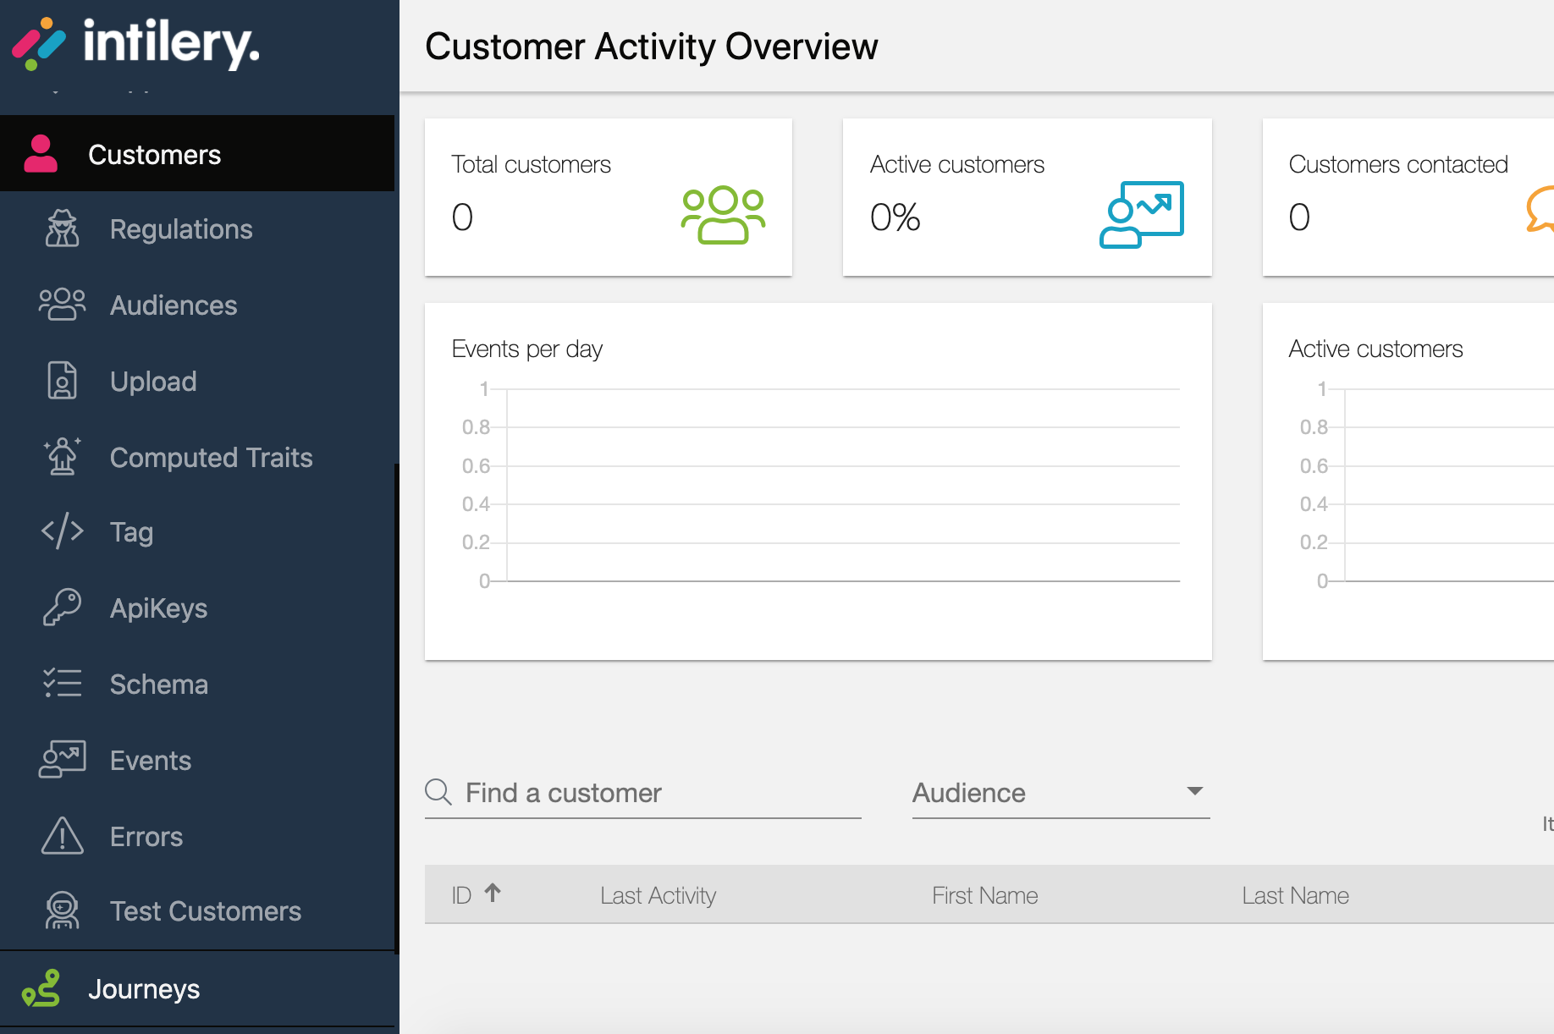
Task: Select the Errors warning triangle icon
Action: [x=63, y=836]
